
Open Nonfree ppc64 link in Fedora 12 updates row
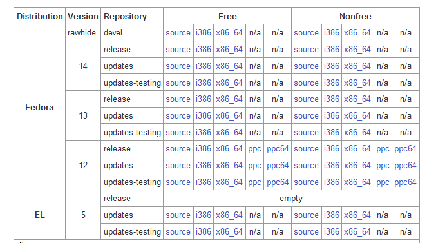coord(405,166)
